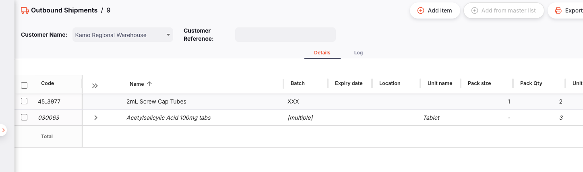
Task: Check the 45_3977 row checkbox
Action: pyautogui.click(x=24, y=102)
